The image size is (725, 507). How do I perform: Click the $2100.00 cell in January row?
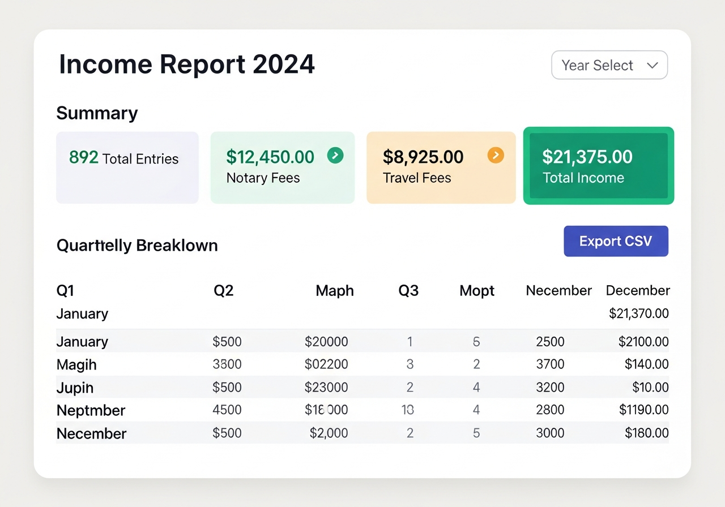(x=643, y=342)
